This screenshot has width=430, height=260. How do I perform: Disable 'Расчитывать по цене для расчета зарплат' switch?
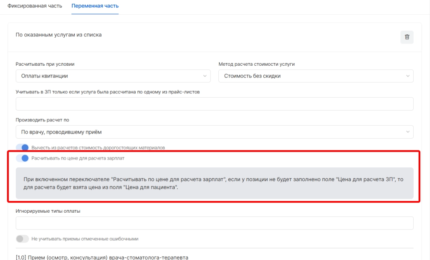point(22,158)
